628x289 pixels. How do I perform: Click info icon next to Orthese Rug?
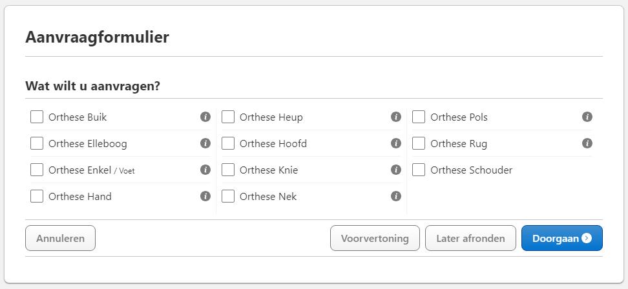click(x=587, y=143)
